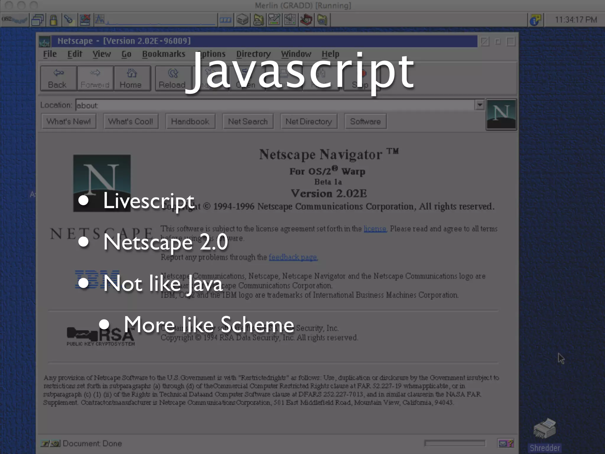Viewport: 605px width, 454px height.
Task: Open the WarpCenter window list icon
Action: [x=38, y=20]
